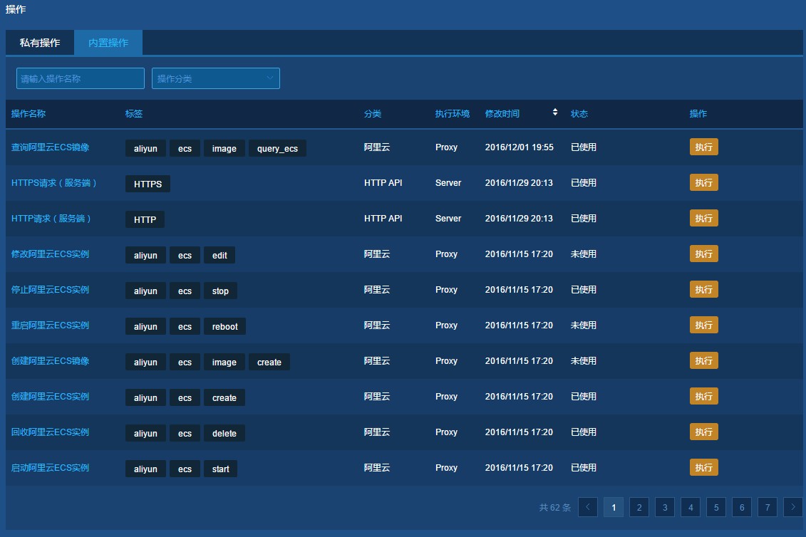This screenshot has width=806, height=537.
Task: Click the query_ecs tag
Action: point(278,149)
